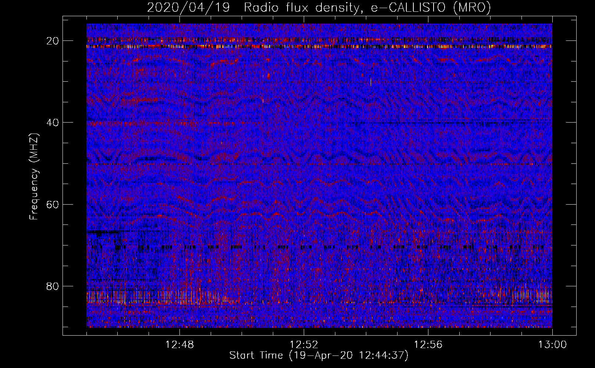Click the '12:52' time tick label
The image size is (595, 368).
point(304,345)
